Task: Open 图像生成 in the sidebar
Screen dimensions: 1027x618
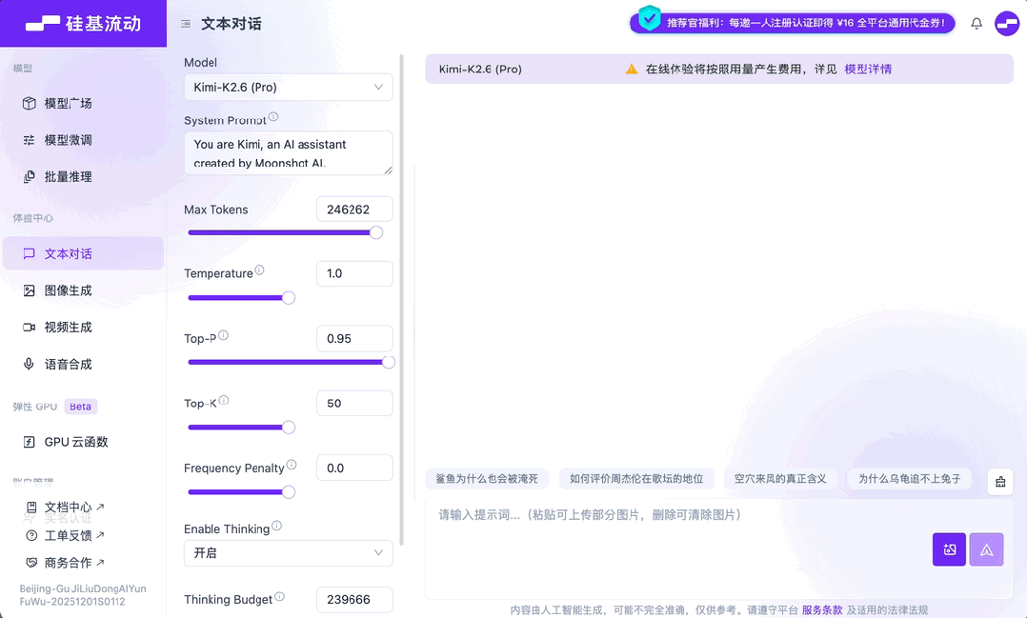Action: point(83,290)
